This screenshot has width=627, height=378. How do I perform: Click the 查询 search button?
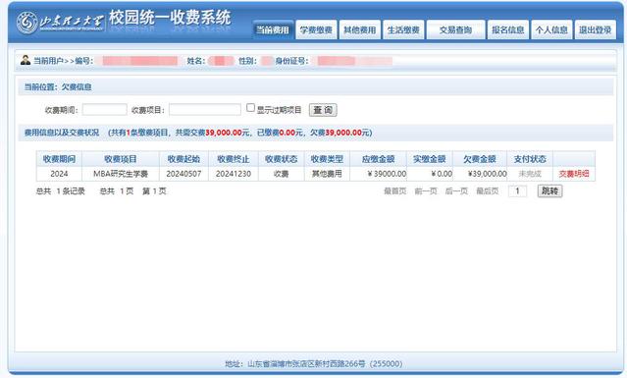(323, 110)
